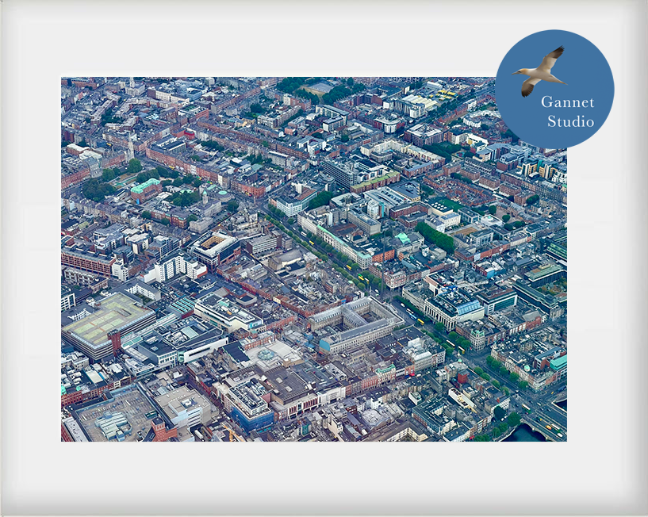Click the green park at the photo's top
The height and width of the screenshot is (517, 648).
coord(321,87)
